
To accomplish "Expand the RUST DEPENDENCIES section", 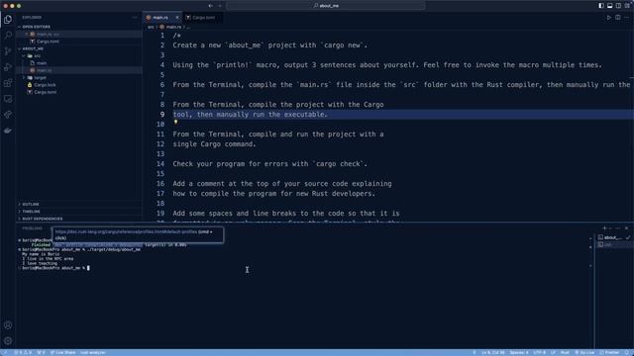I will pyautogui.click(x=79, y=219).
